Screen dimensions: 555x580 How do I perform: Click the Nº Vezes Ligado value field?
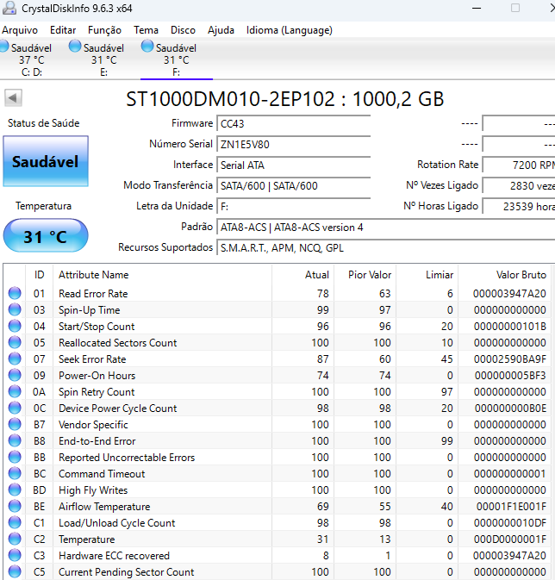pos(519,185)
